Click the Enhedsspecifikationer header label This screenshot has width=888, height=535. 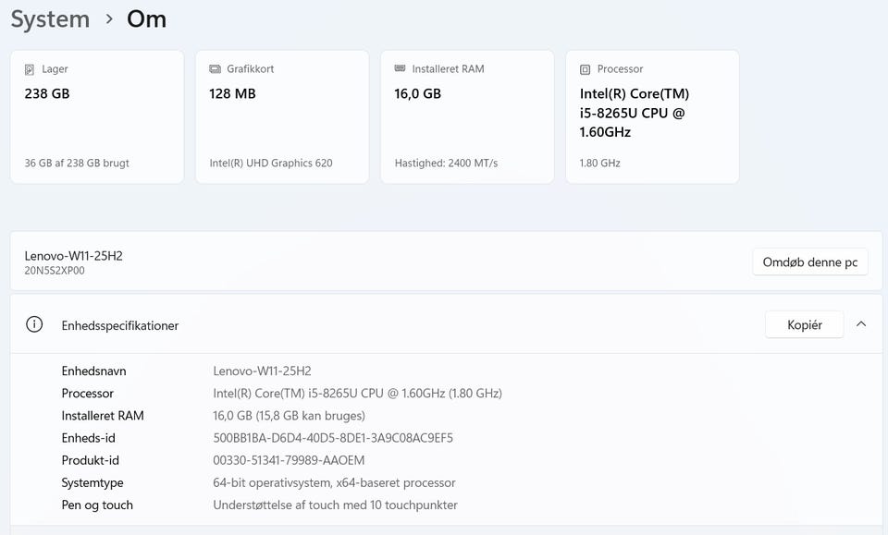click(x=120, y=325)
